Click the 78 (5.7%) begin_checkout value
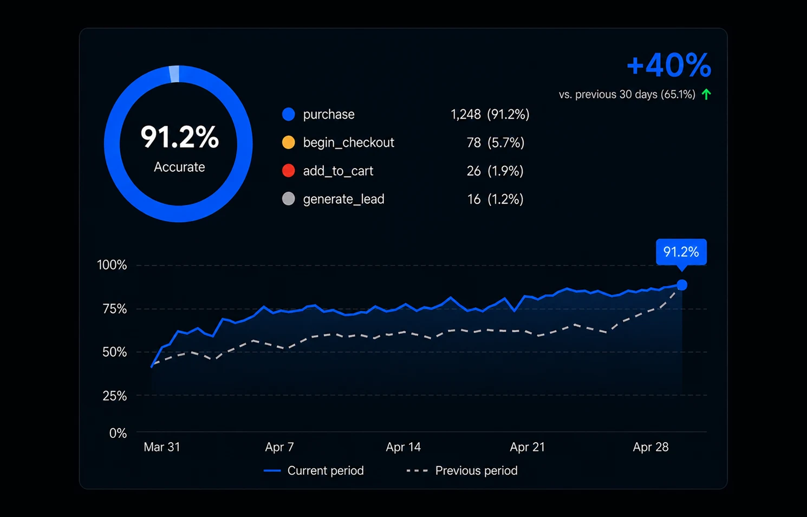This screenshot has width=807, height=517. 496,143
